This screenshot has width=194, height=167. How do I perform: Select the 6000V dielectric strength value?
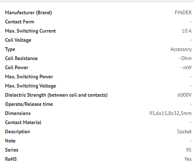pyautogui.click(x=184, y=95)
